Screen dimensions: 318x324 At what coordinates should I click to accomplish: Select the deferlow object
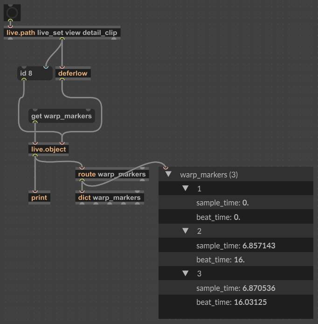[73, 73]
